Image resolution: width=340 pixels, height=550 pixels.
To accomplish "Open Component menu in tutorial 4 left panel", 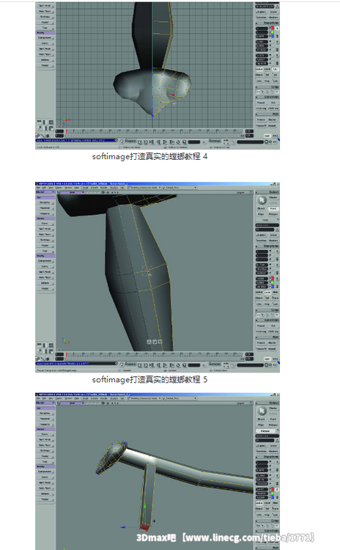I will [45, 37].
